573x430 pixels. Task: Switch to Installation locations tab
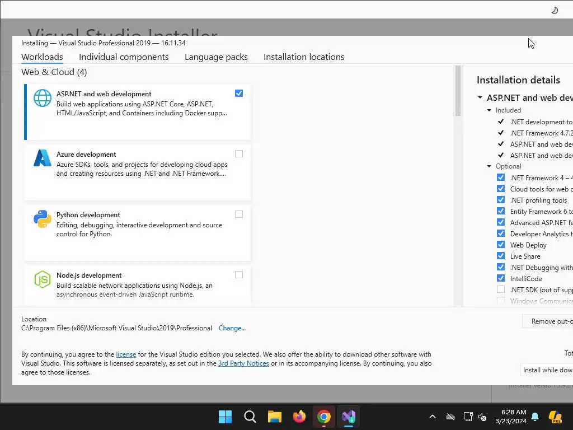[304, 57]
